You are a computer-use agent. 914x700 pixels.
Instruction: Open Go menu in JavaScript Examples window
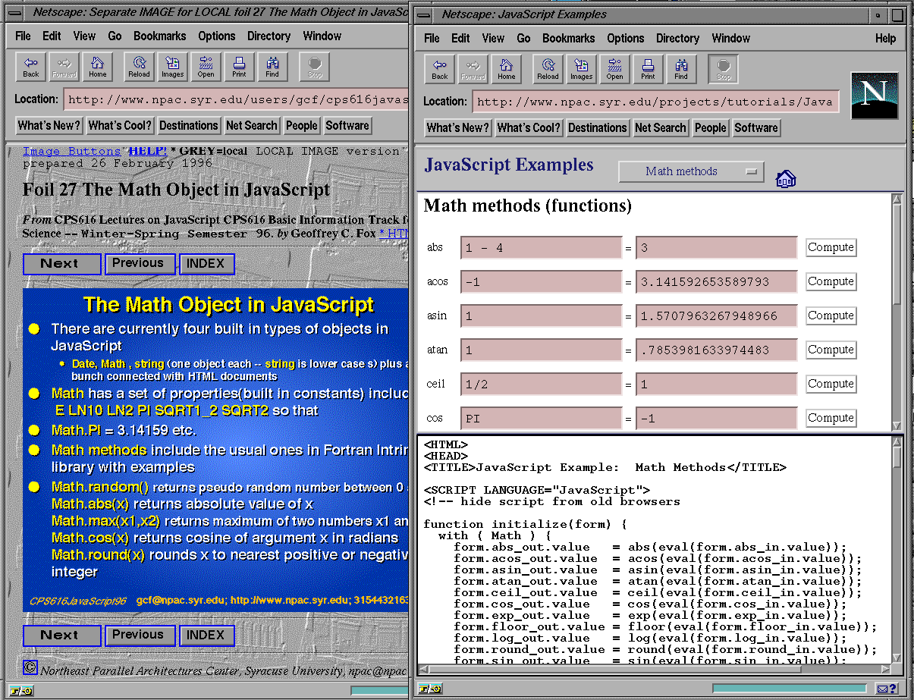523,38
